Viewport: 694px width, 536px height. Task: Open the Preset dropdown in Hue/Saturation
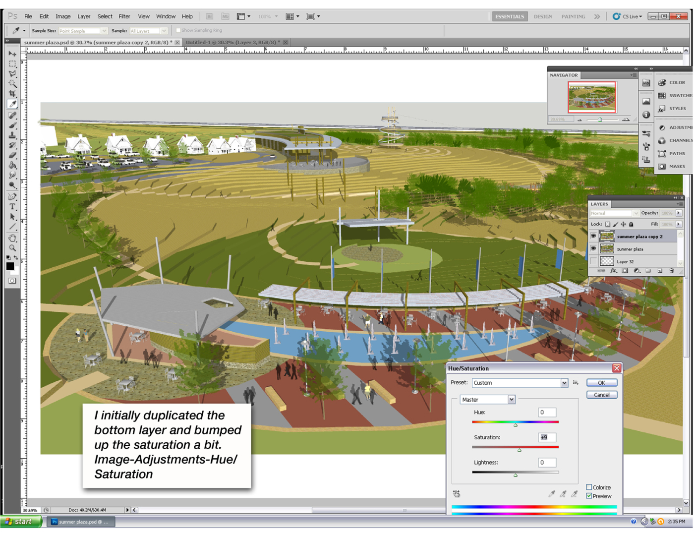click(x=564, y=383)
